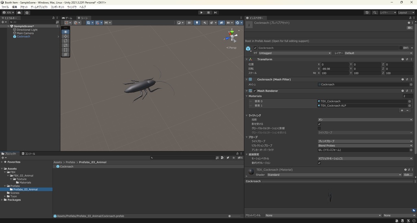417x223 pixels.
Task: Open Undo History clock icon
Action: coord(367,13)
